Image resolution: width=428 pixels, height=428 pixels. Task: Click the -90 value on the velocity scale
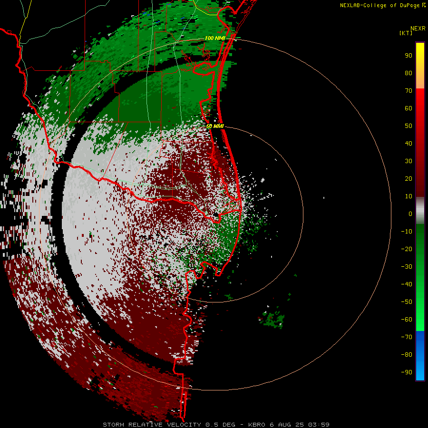tap(407, 372)
